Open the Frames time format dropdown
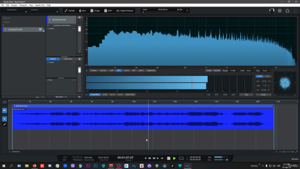 [129, 160]
